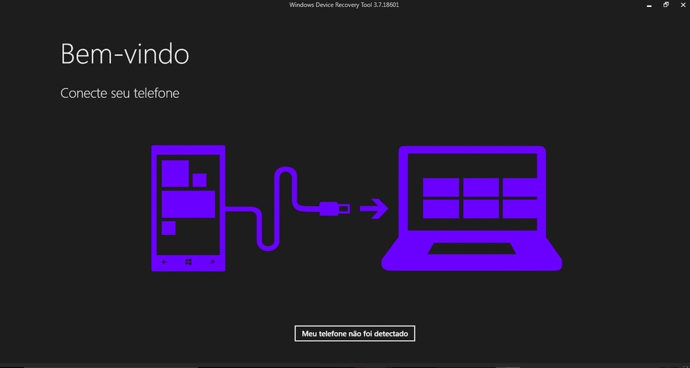Click the "Bem-vindo" heading

pyautogui.click(x=125, y=54)
